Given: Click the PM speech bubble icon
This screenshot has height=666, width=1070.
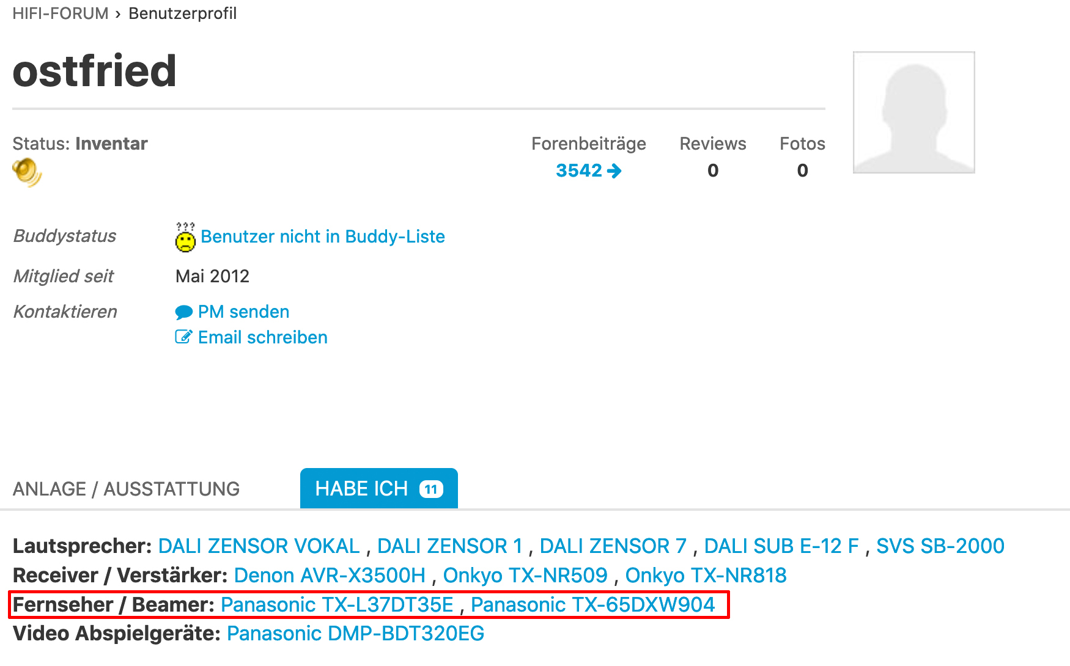Looking at the screenshot, I should point(183,312).
